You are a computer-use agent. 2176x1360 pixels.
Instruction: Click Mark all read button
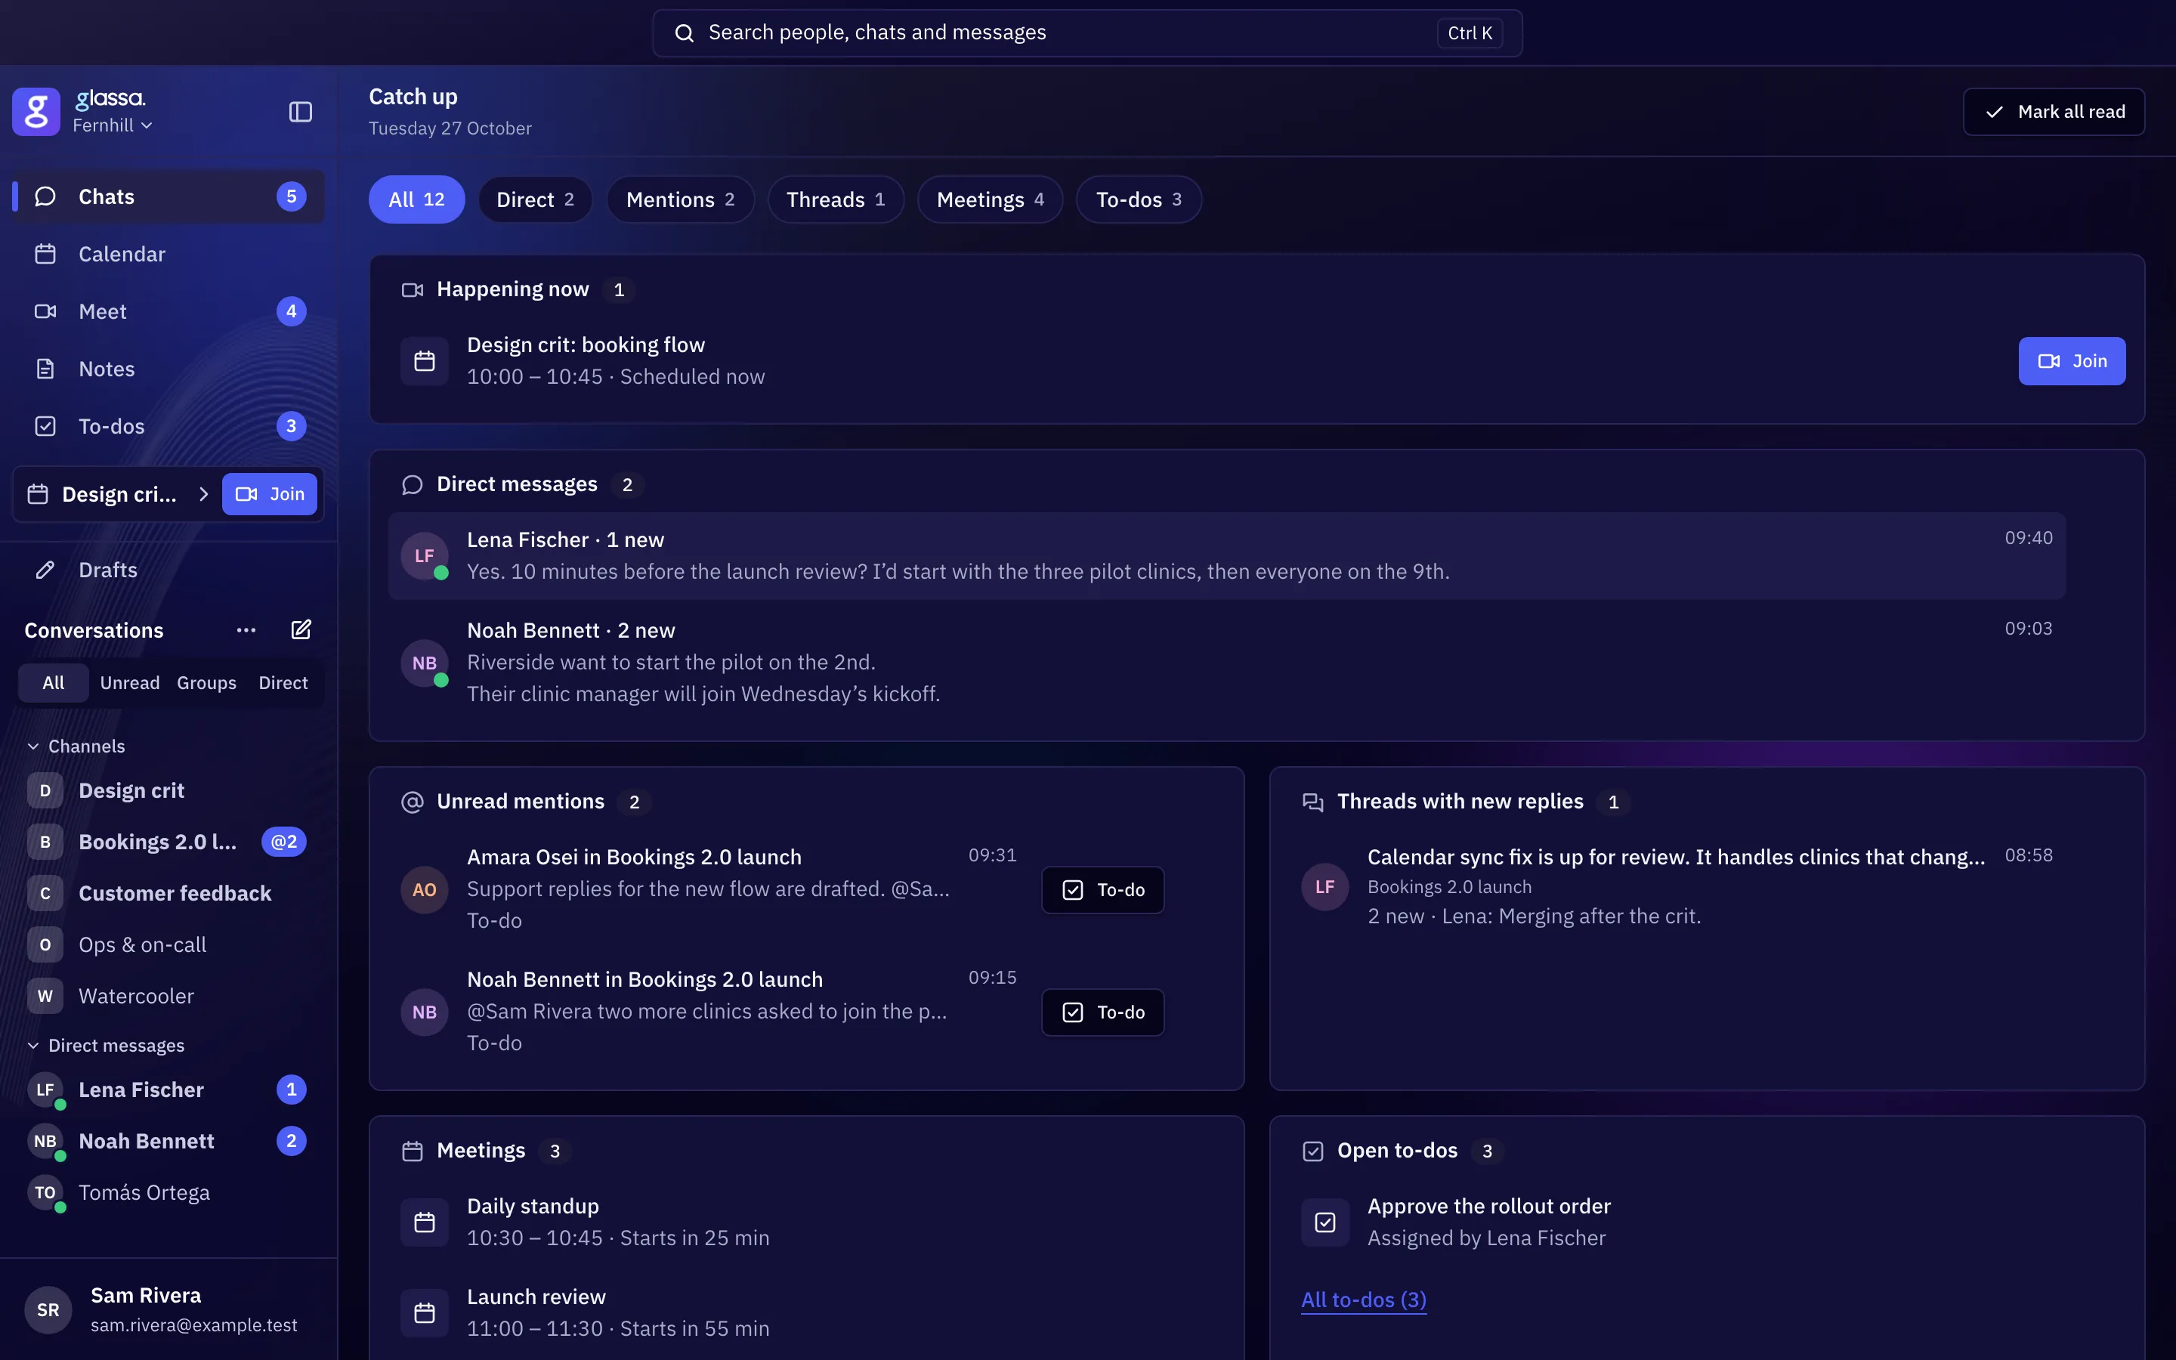2054,112
